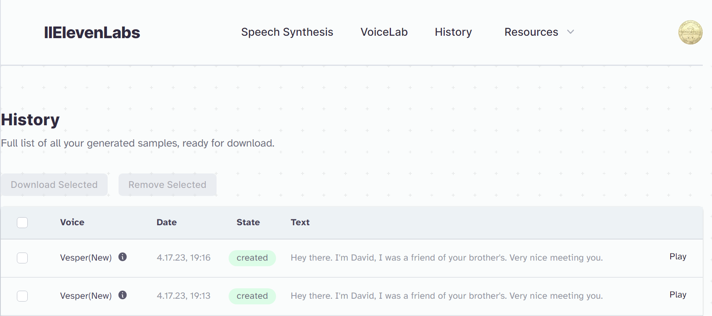
Task: Click the Date column header
Action: pyautogui.click(x=167, y=222)
